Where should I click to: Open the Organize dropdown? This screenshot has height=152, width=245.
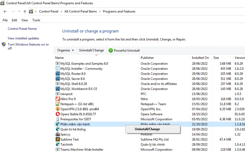[x=66, y=50]
